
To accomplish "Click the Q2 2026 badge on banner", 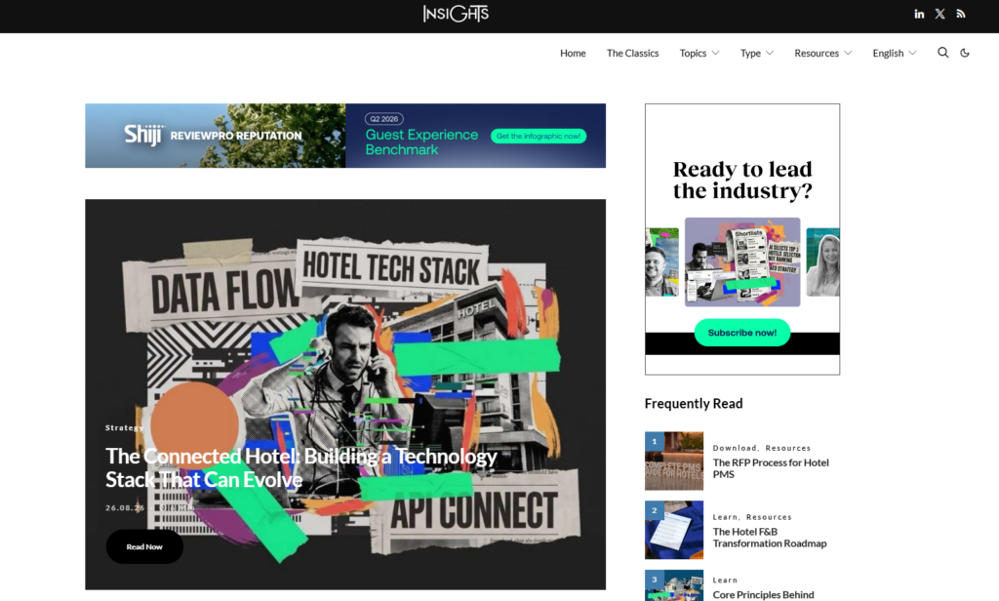I will (x=384, y=119).
